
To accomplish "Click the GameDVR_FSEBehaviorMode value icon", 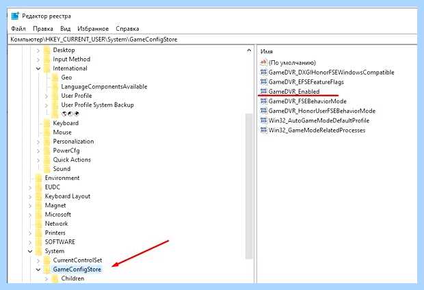I will click(263, 101).
